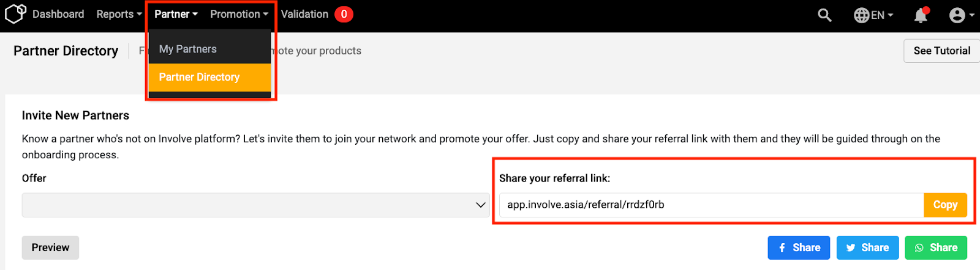The width and height of the screenshot is (980, 270).
Task: Open the Offer selection dropdown
Action: coord(255,205)
